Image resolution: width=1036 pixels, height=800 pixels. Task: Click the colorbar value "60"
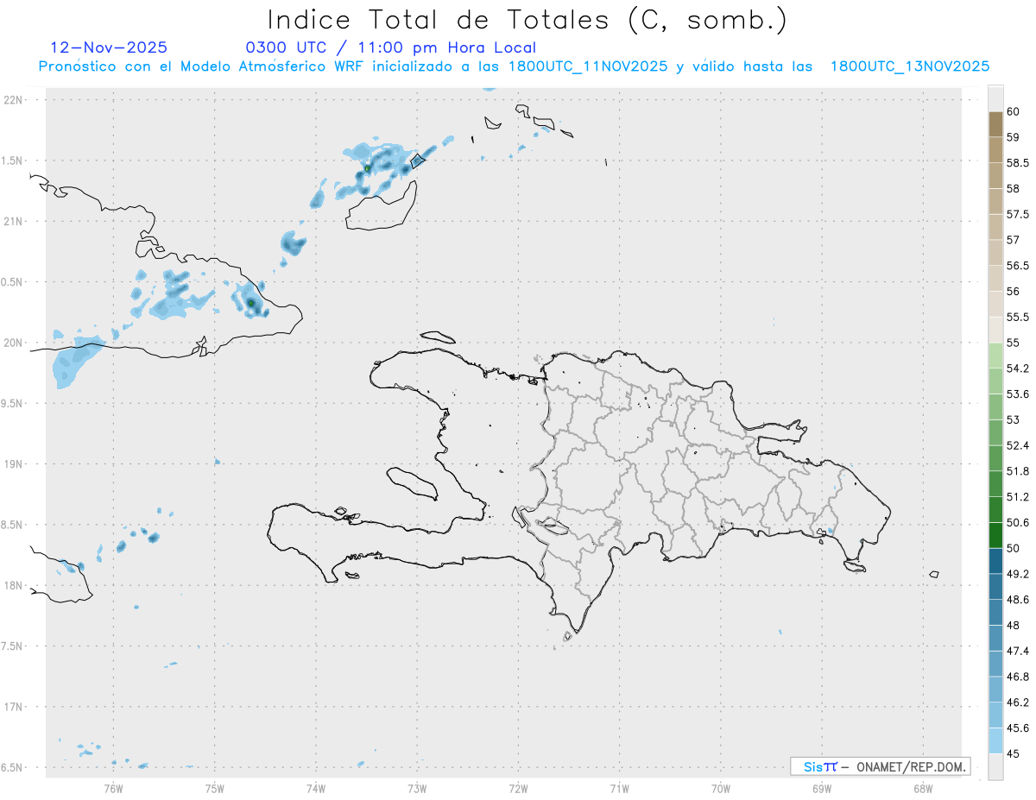pyautogui.click(x=1013, y=111)
